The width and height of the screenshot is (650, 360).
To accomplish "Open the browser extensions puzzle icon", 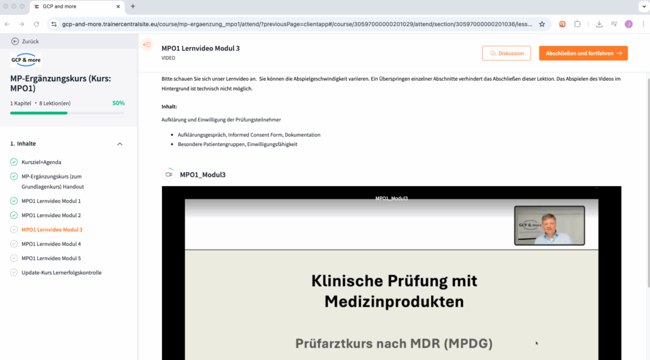I will [x=577, y=24].
